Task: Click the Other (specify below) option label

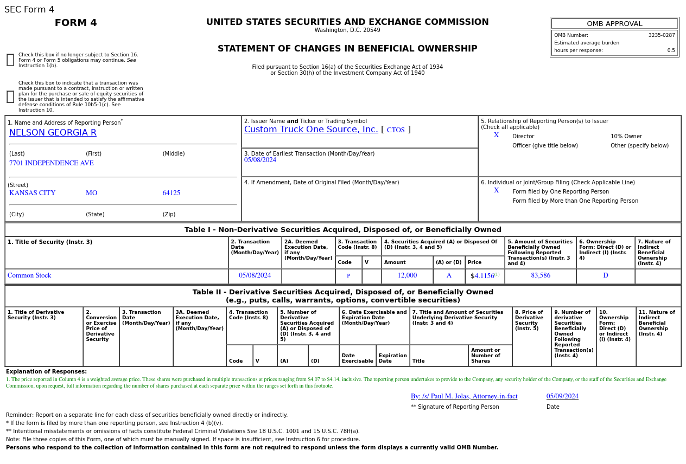Action: tap(639, 145)
